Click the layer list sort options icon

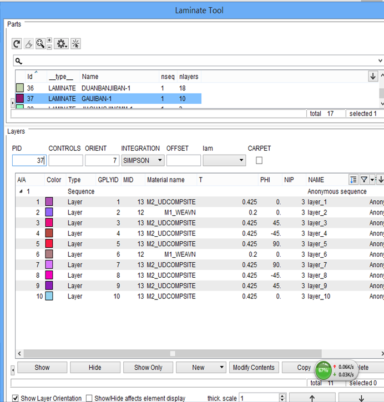pos(353,180)
